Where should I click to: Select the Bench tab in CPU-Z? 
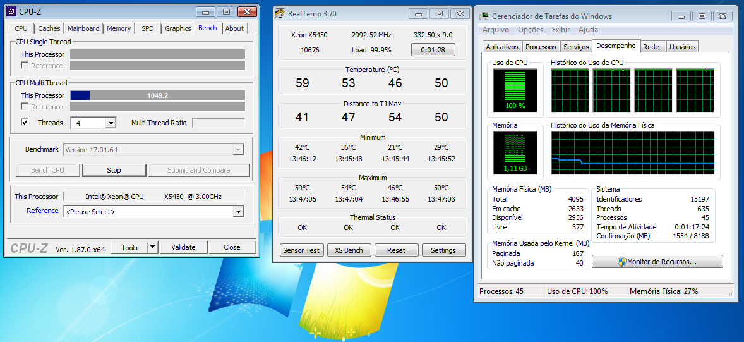(x=208, y=28)
